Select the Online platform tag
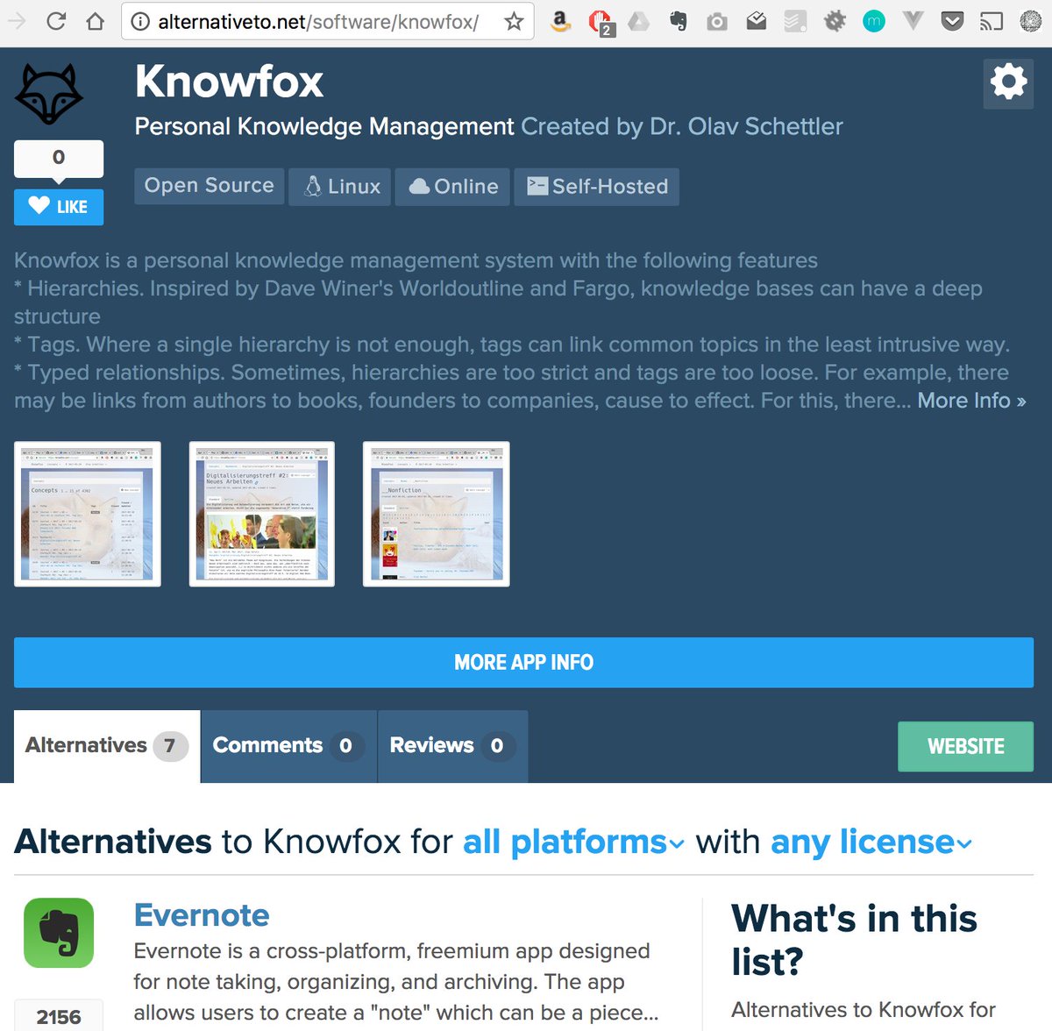The height and width of the screenshot is (1031, 1052). click(x=452, y=186)
